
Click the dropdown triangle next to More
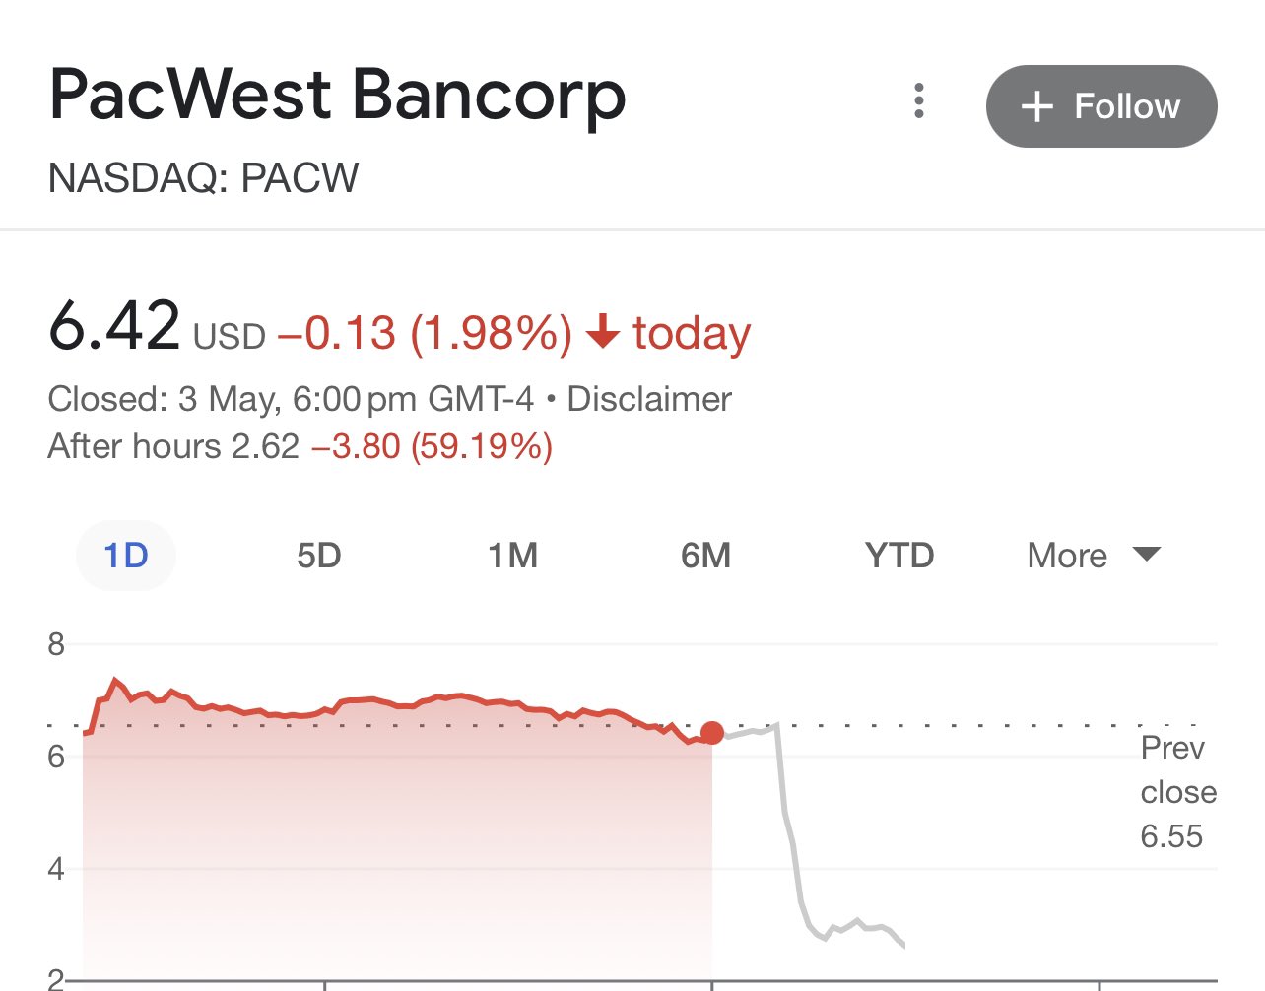tap(1147, 554)
